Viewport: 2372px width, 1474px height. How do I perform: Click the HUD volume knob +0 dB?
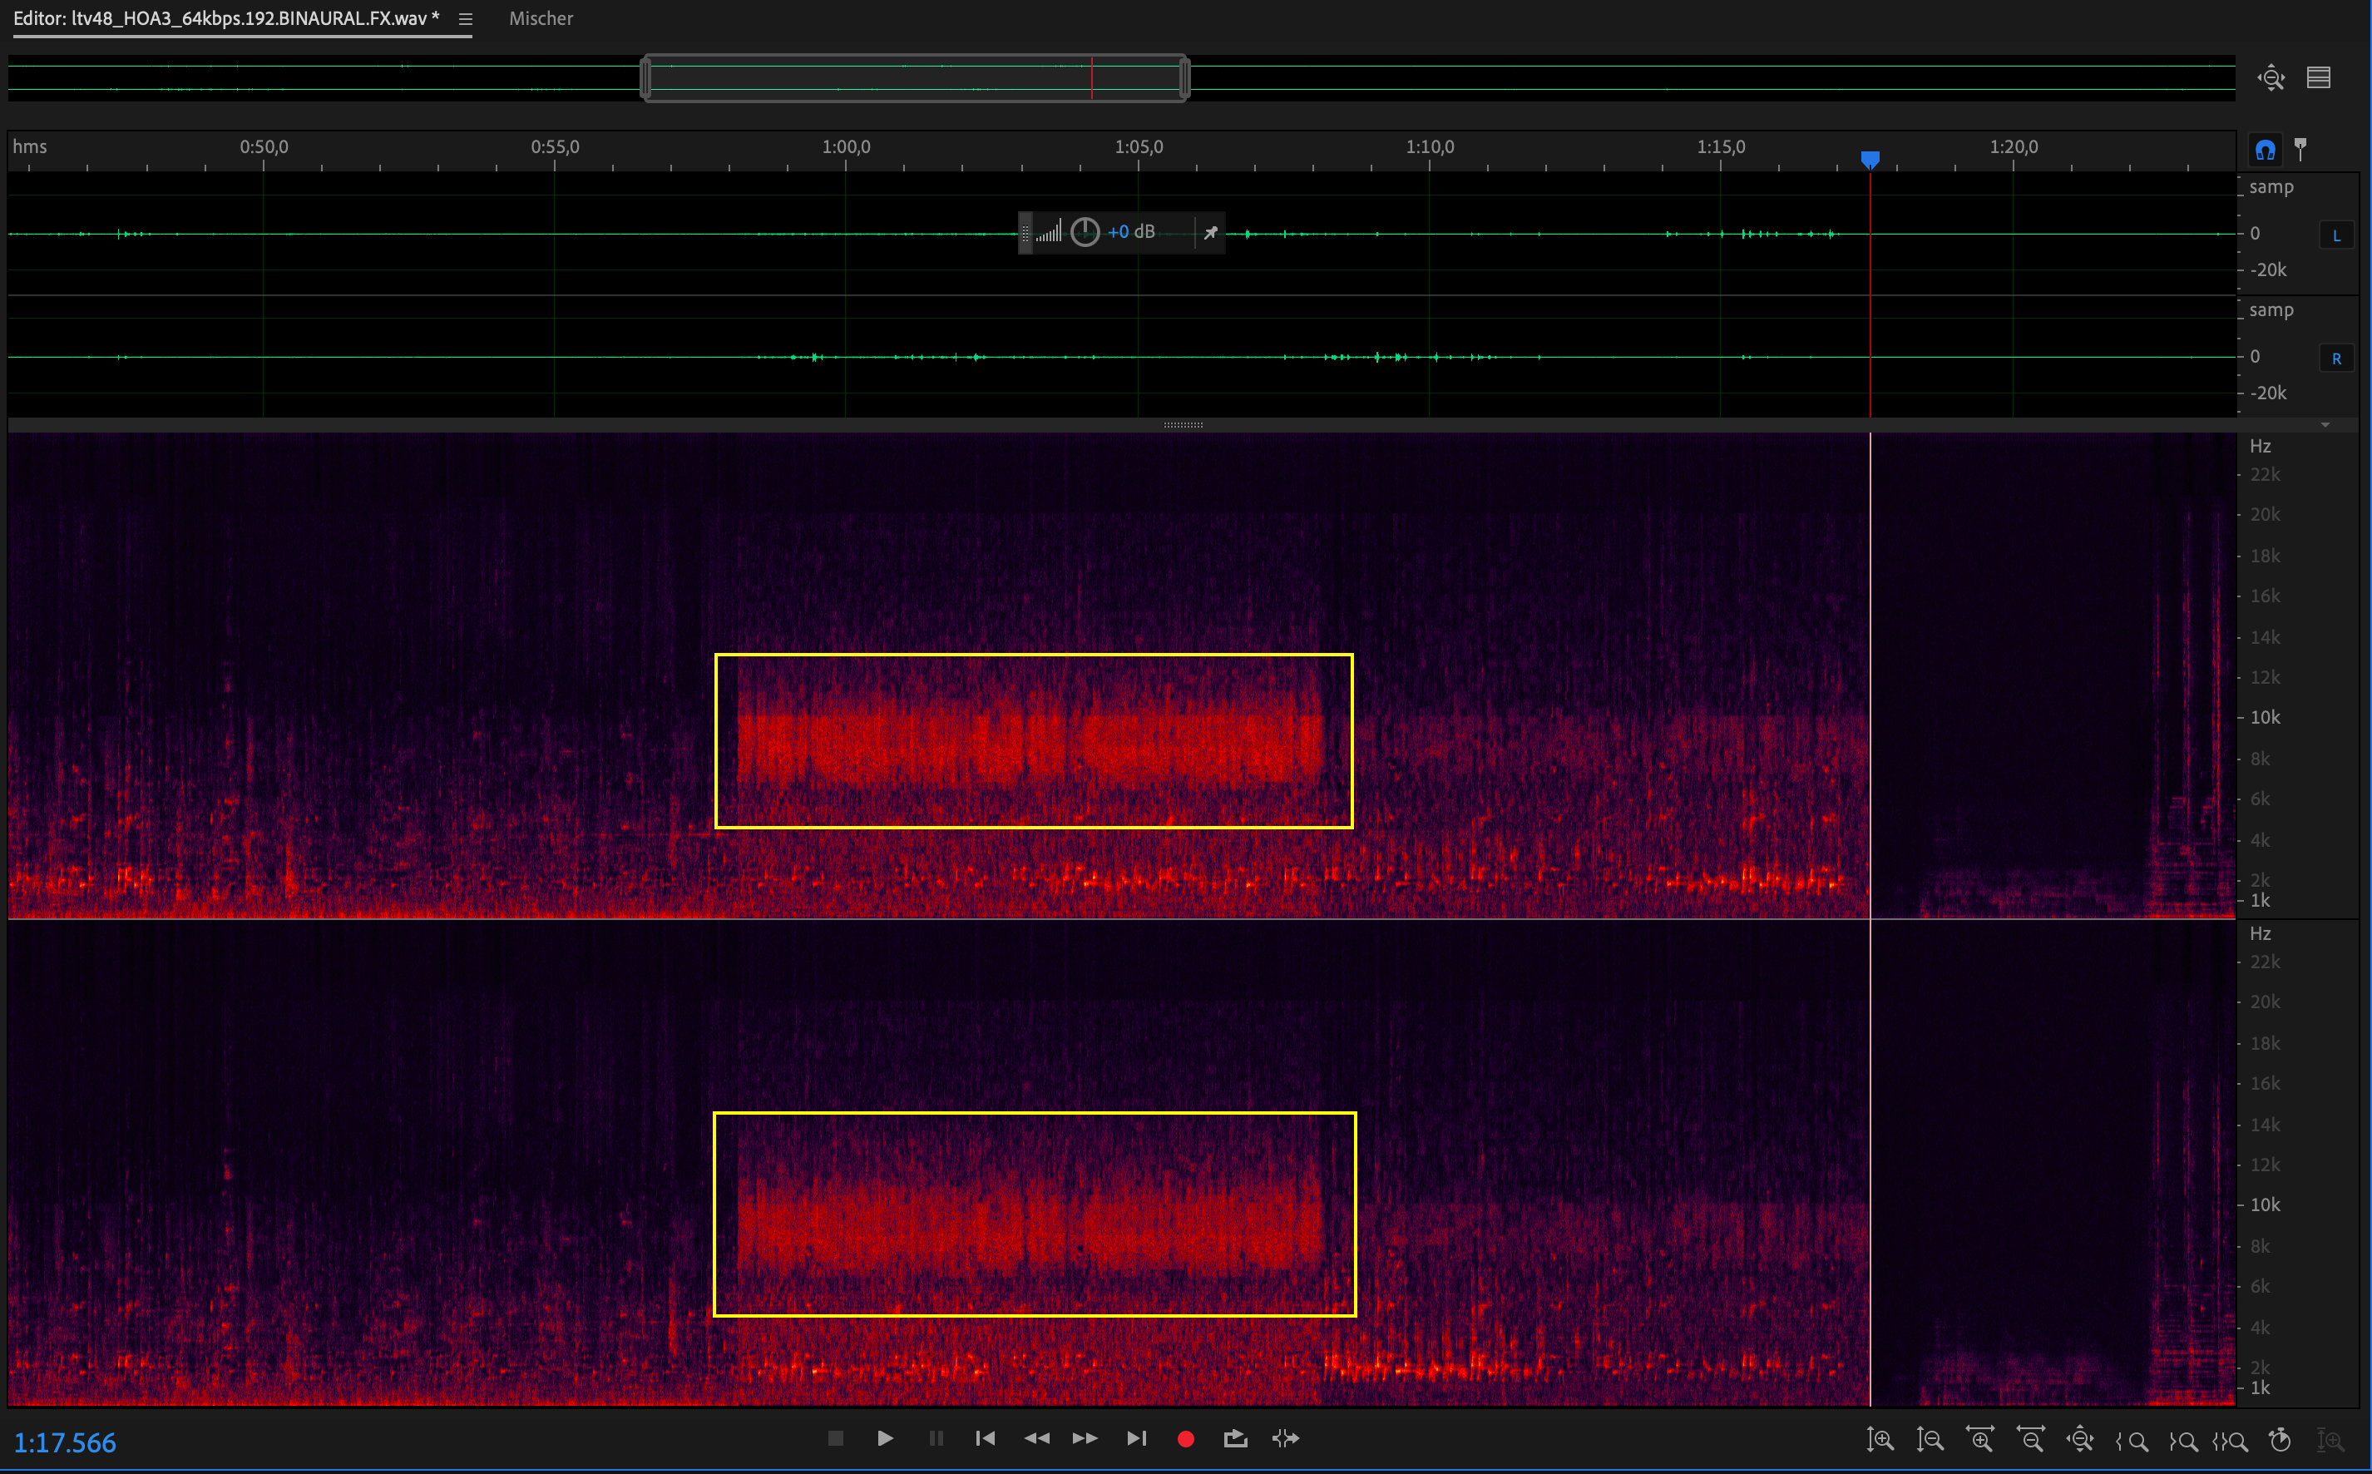point(1085,232)
